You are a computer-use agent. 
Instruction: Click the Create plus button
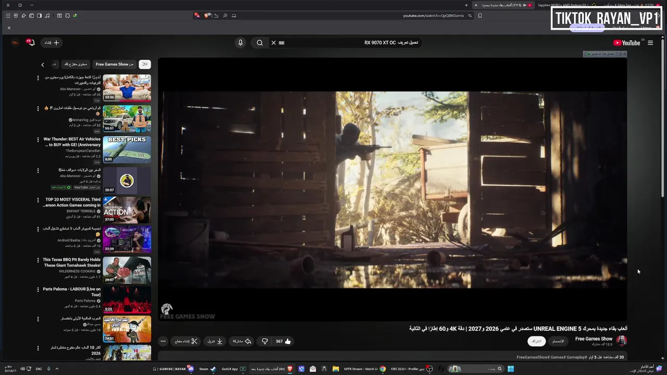click(52, 43)
